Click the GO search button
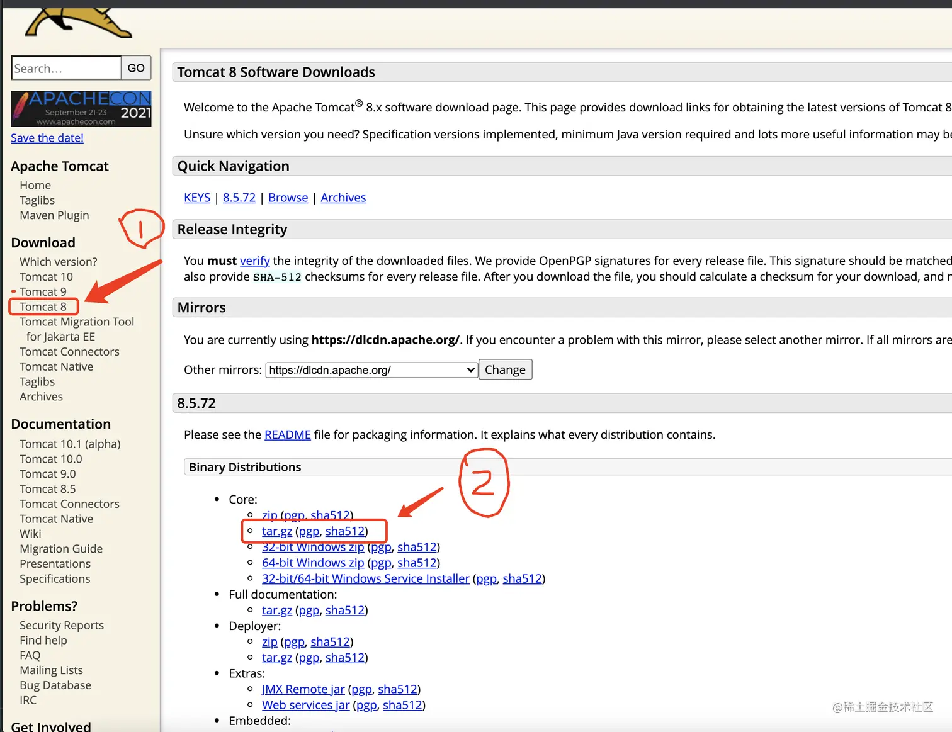952x732 pixels. click(136, 68)
